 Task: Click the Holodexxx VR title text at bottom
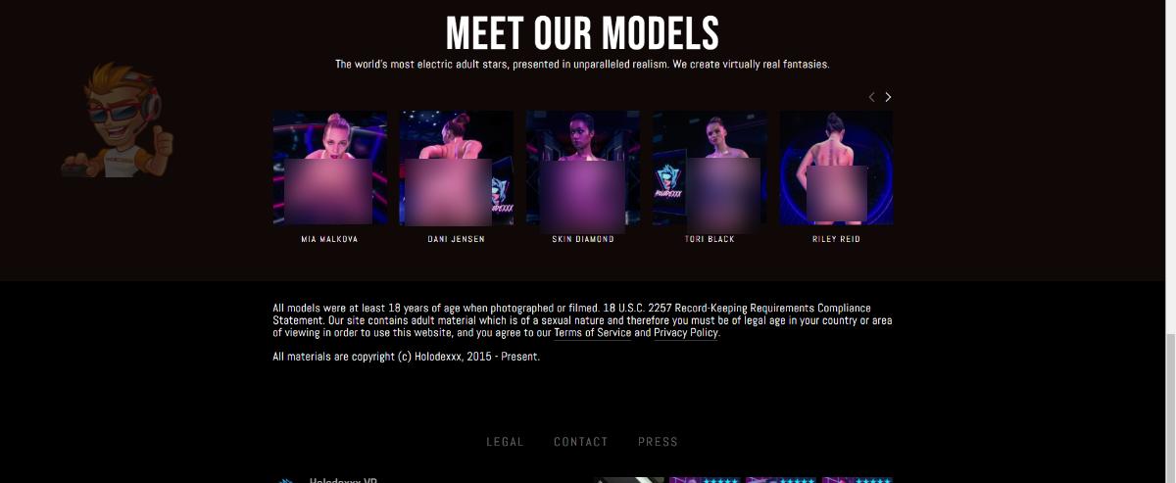pyautogui.click(x=344, y=480)
